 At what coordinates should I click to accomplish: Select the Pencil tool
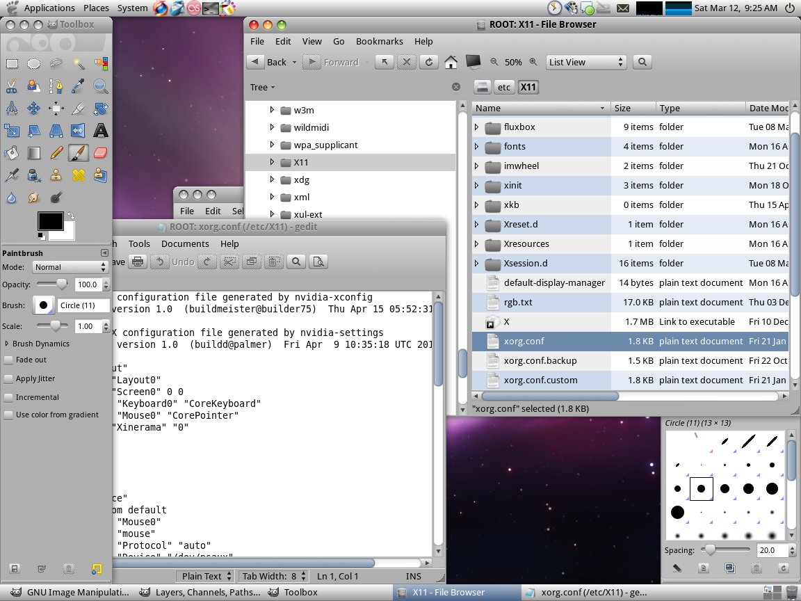click(56, 153)
